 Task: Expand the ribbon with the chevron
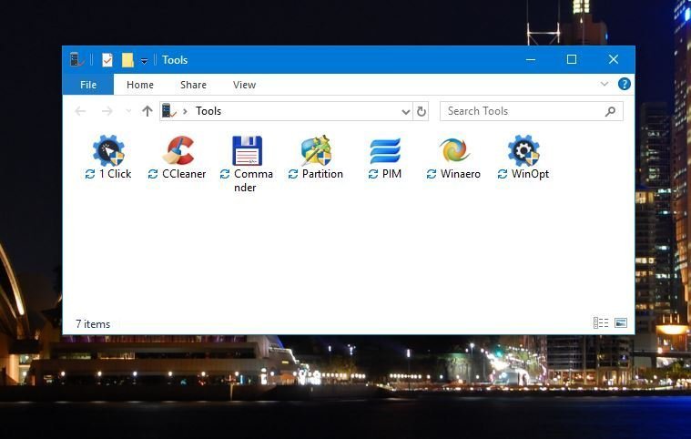[605, 84]
